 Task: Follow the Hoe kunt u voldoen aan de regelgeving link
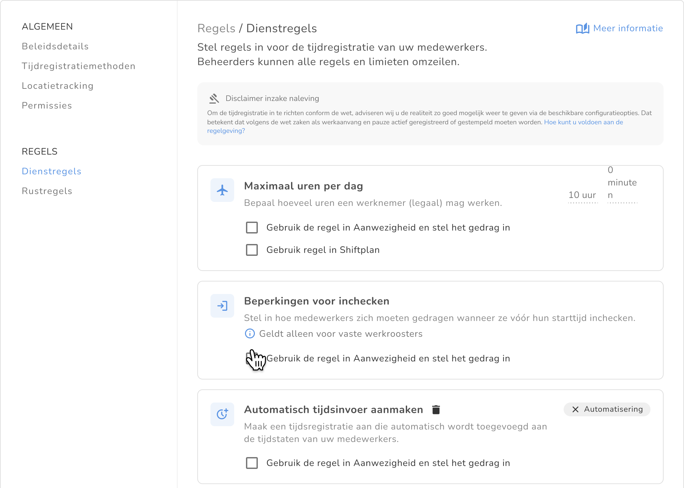coord(583,122)
